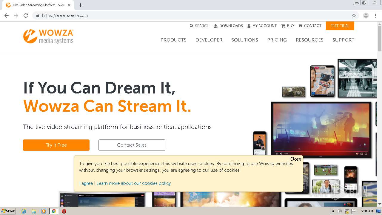Open the Chrome profile avatar

[x=366, y=16]
